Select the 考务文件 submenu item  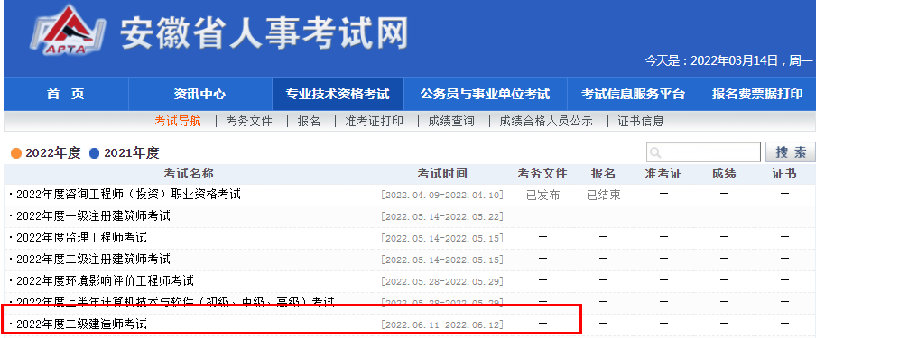[x=249, y=122]
